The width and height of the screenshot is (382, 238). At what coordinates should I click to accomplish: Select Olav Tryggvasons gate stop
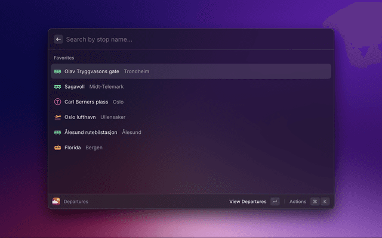point(92,71)
